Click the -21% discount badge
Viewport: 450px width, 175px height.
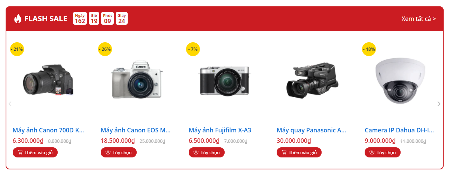point(17,49)
